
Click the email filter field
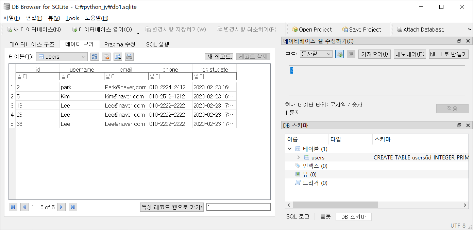(x=126, y=76)
